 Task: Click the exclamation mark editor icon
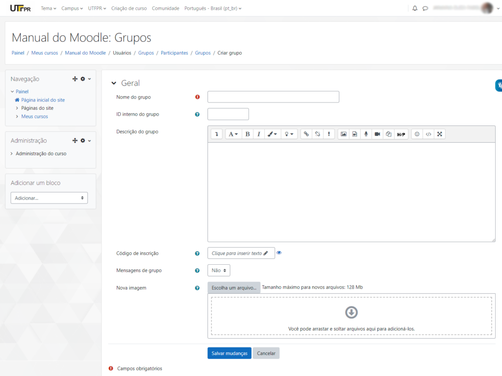pos(329,134)
